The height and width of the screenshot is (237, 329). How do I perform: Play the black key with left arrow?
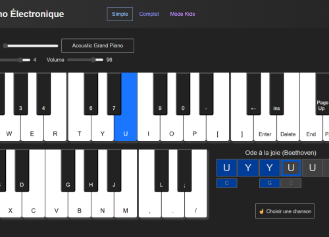click(253, 94)
